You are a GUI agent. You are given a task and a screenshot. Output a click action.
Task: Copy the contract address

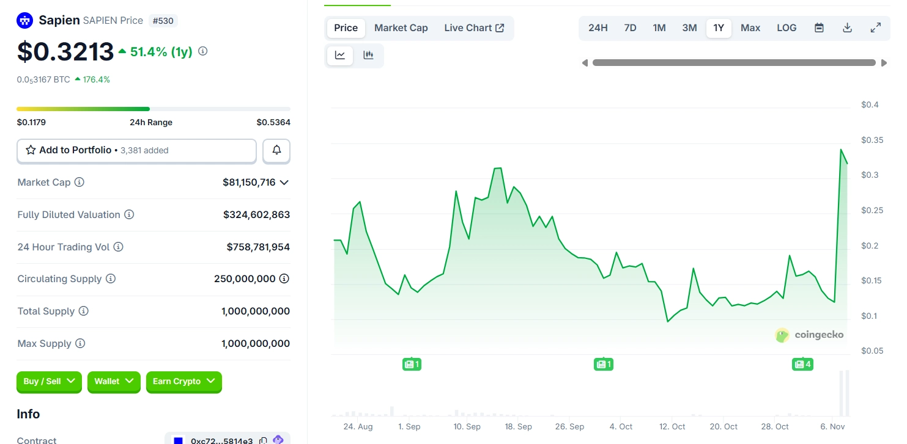263,440
